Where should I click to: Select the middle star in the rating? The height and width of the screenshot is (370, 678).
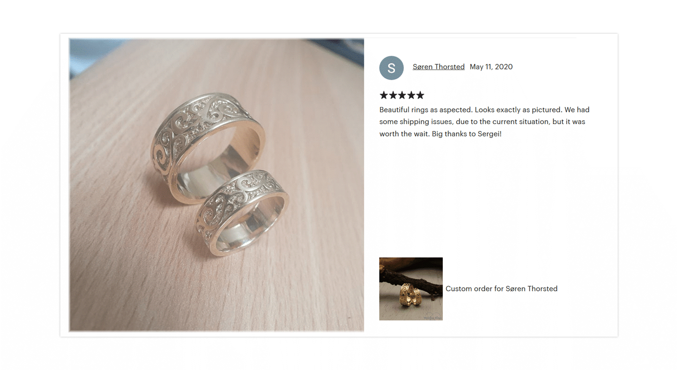[402, 95]
